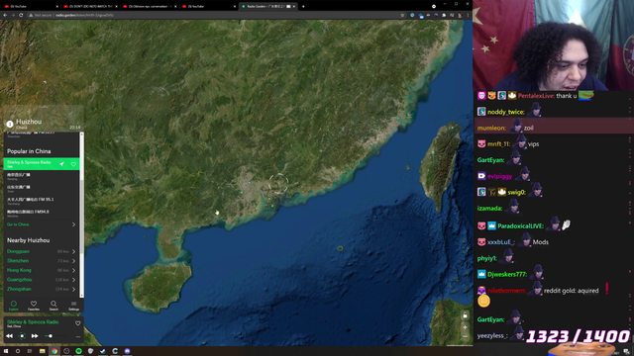Screen dimensions: 634x356
Task: Skip to the previous station
Action: click(x=9, y=336)
